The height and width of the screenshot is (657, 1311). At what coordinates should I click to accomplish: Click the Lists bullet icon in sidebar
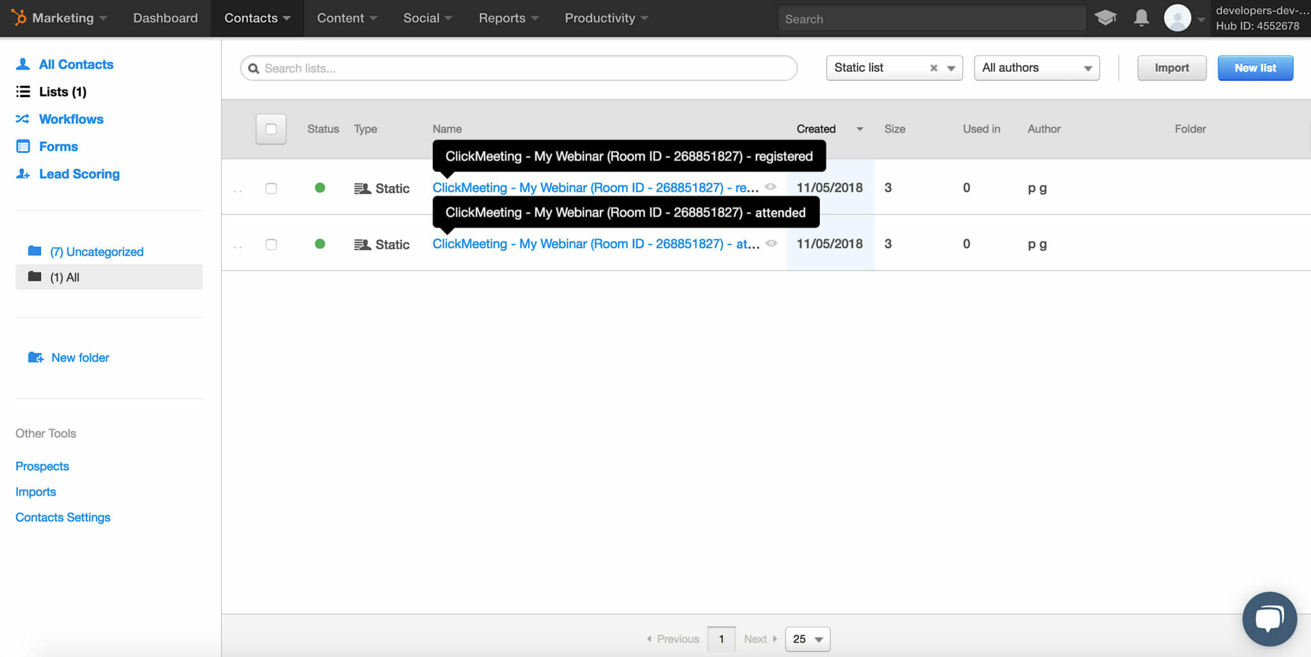coord(23,91)
